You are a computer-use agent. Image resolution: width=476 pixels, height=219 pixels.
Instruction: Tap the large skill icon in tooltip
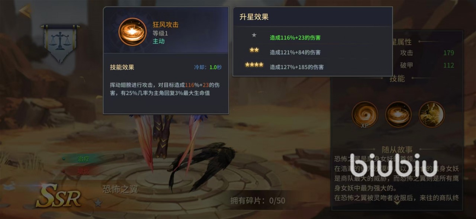pyautogui.click(x=132, y=32)
